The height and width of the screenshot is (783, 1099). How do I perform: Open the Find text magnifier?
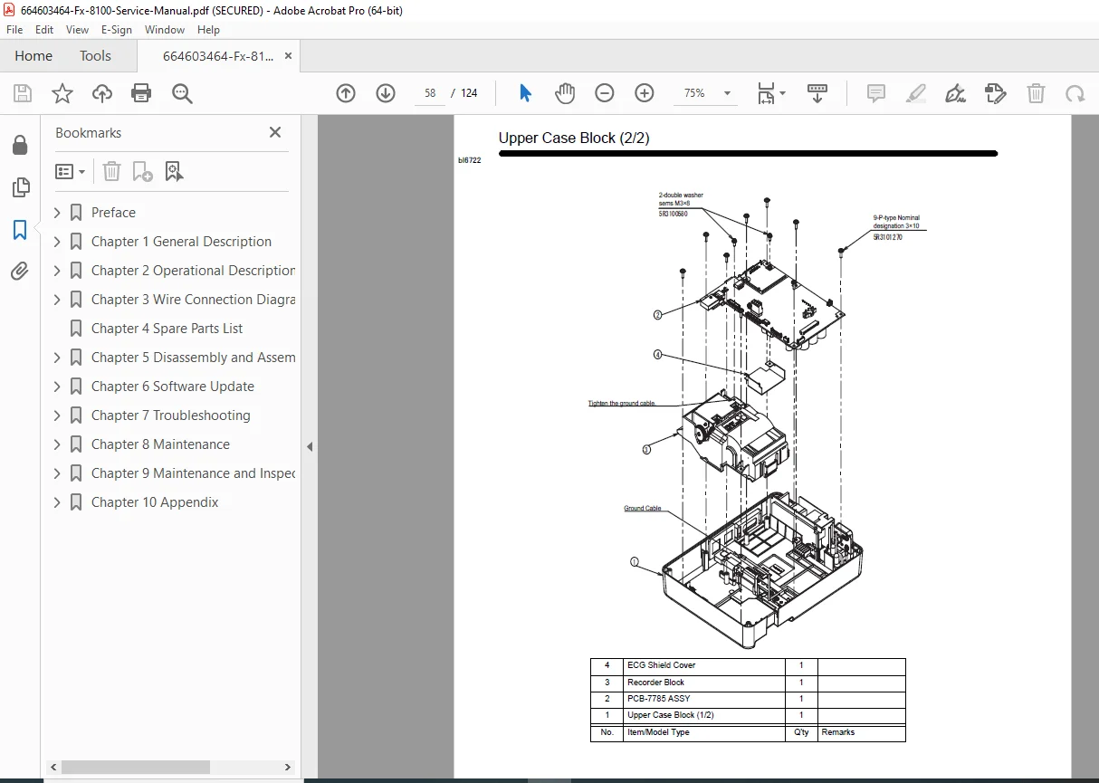point(182,93)
